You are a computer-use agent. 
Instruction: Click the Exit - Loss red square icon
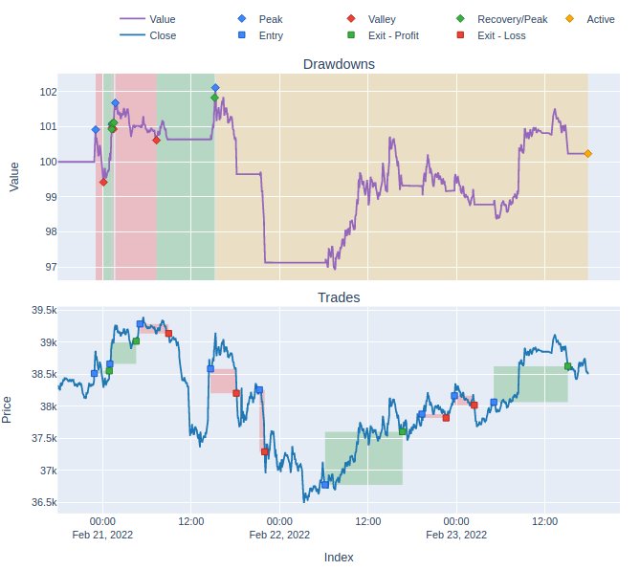(x=460, y=35)
